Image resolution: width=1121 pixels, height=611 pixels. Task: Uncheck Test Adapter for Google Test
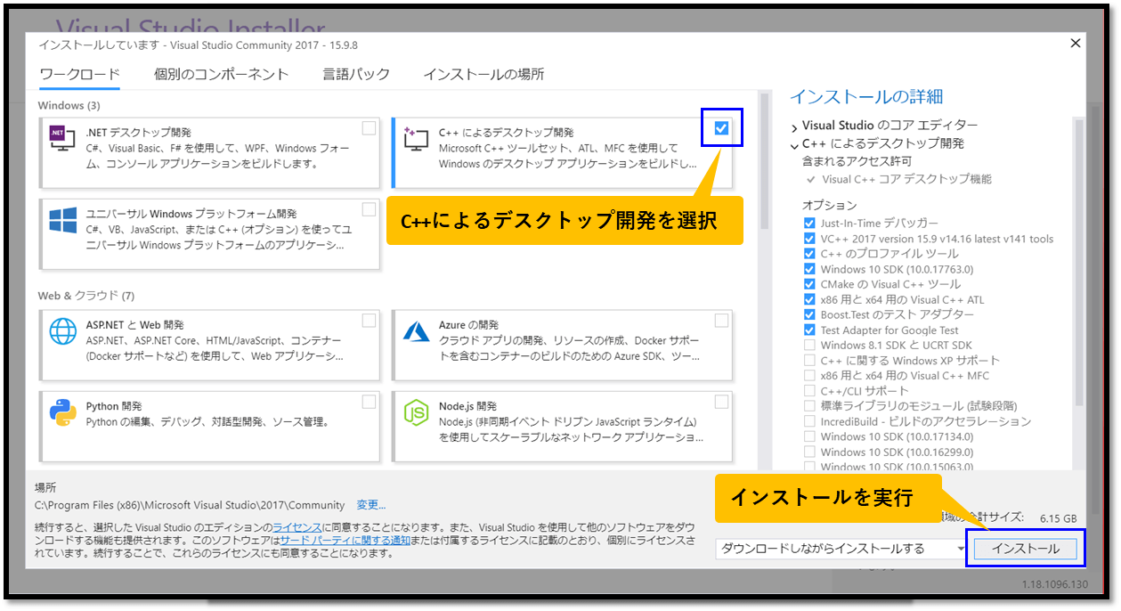pyautogui.click(x=809, y=330)
